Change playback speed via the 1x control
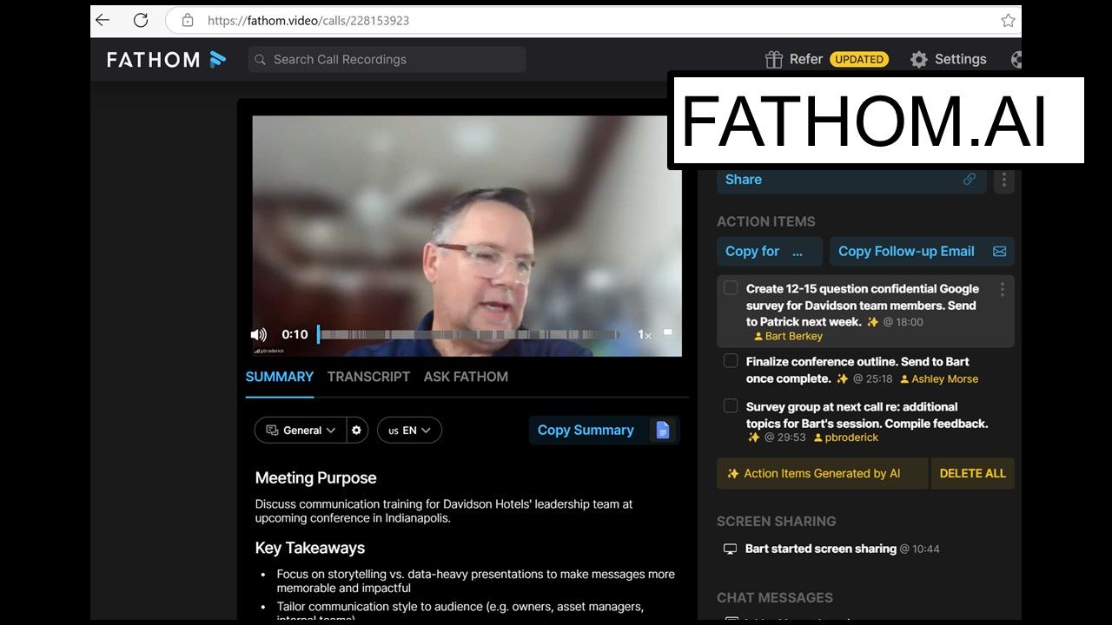 tap(645, 334)
